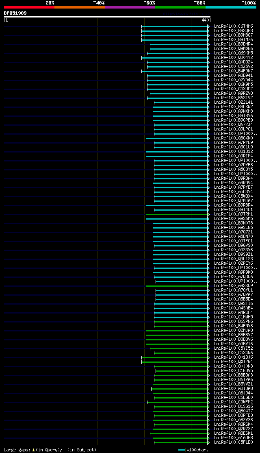
Task: Click hit label UniRef100_B9DHR4
Action: 234,44
